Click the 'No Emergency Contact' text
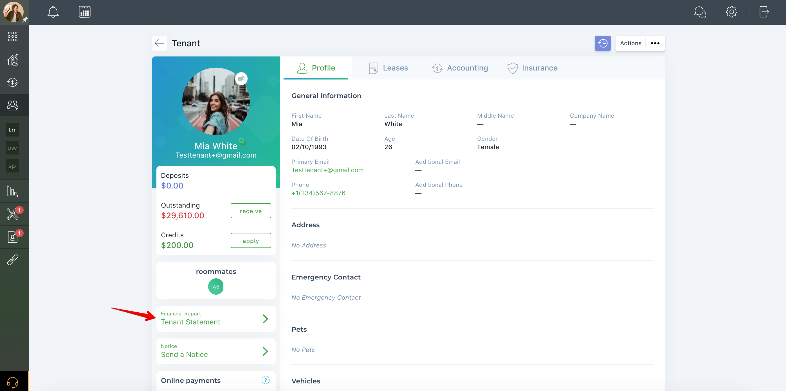 point(326,298)
